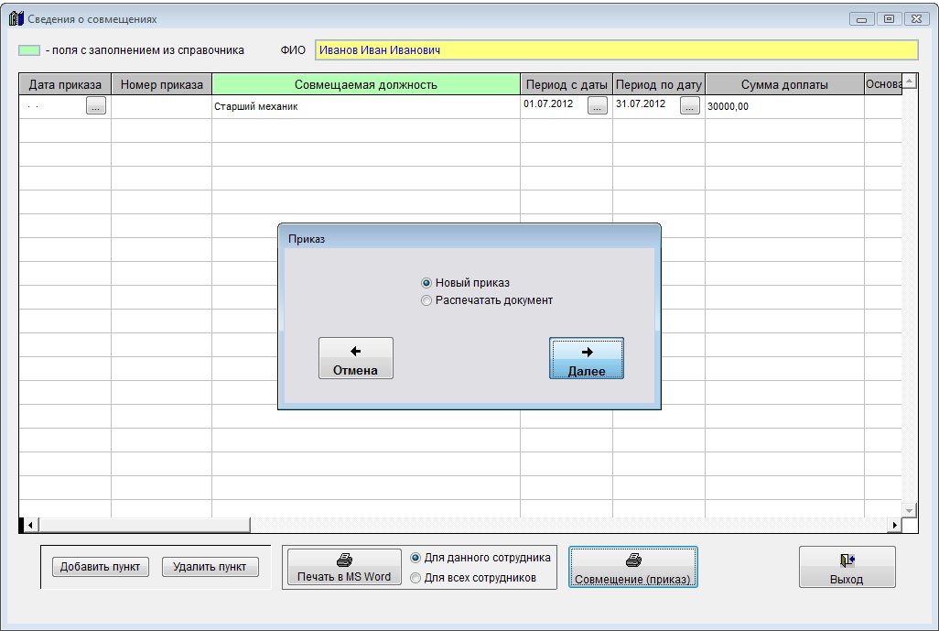Click the Далее button in the Приказ dialog
The height and width of the screenshot is (631, 939).
click(x=587, y=358)
